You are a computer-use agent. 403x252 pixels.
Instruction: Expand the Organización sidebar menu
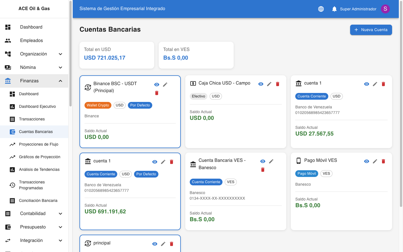tap(34, 54)
